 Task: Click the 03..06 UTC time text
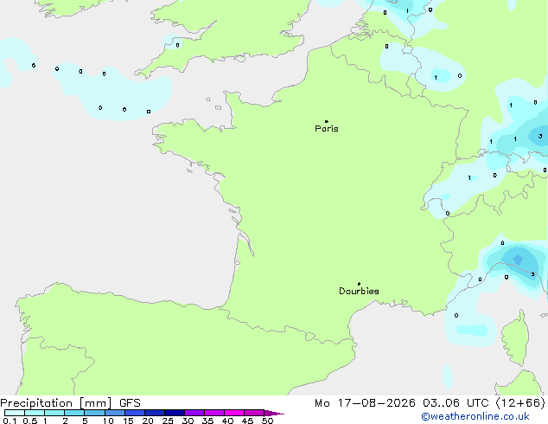(456, 403)
